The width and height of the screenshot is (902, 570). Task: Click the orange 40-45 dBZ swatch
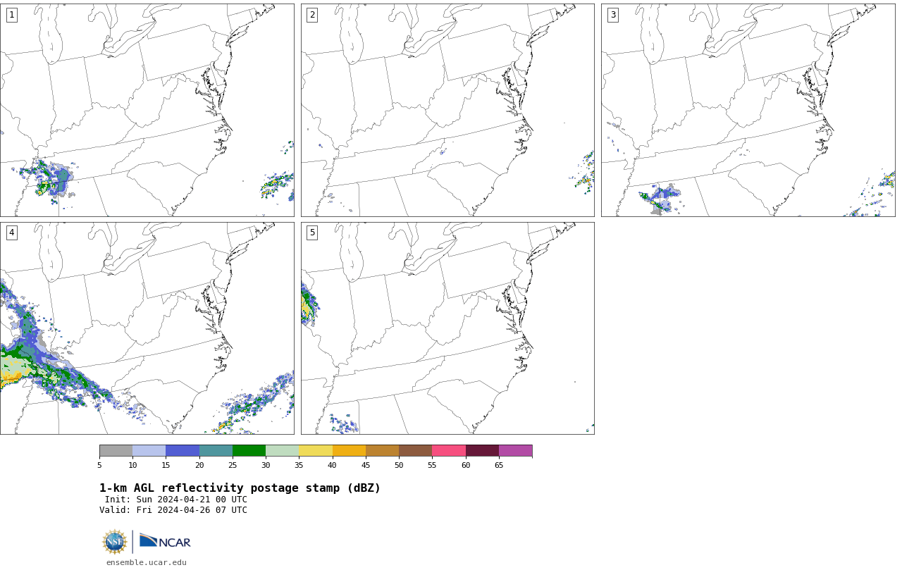pyautogui.click(x=349, y=451)
